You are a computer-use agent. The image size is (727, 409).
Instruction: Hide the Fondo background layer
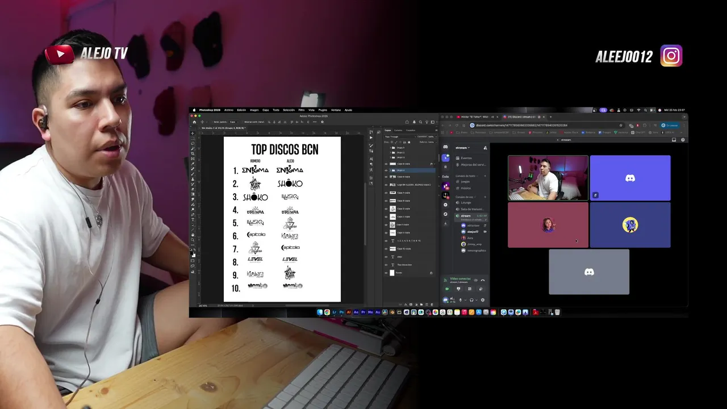386,273
